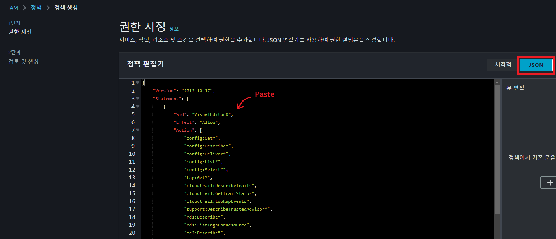Collapse the root JSON block on line 1

[x=137, y=82]
